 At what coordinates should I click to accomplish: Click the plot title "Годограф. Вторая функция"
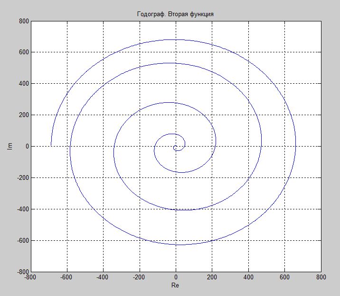click(x=175, y=14)
